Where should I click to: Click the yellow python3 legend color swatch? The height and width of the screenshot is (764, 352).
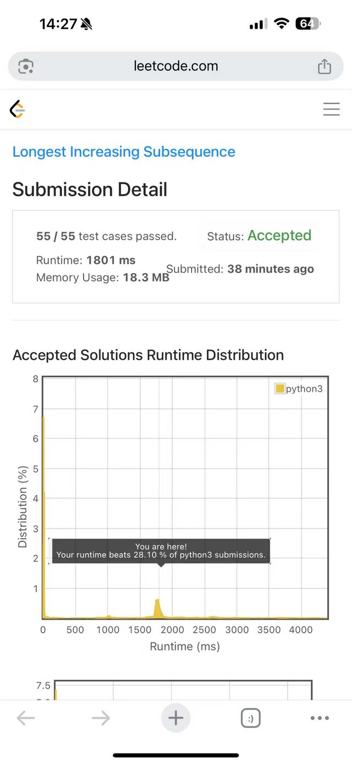(279, 389)
